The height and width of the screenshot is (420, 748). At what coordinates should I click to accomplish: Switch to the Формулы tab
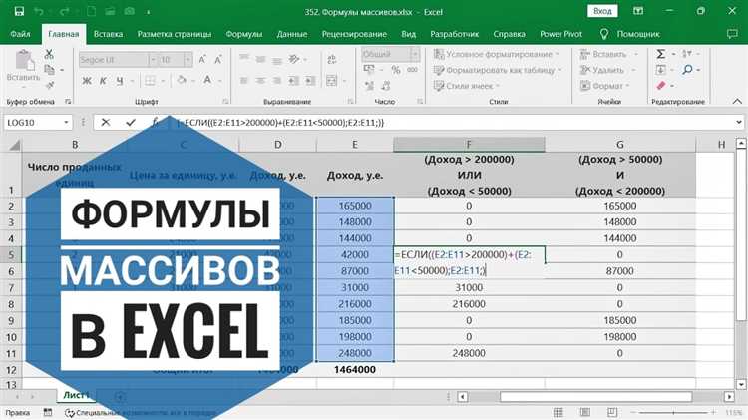tap(243, 34)
